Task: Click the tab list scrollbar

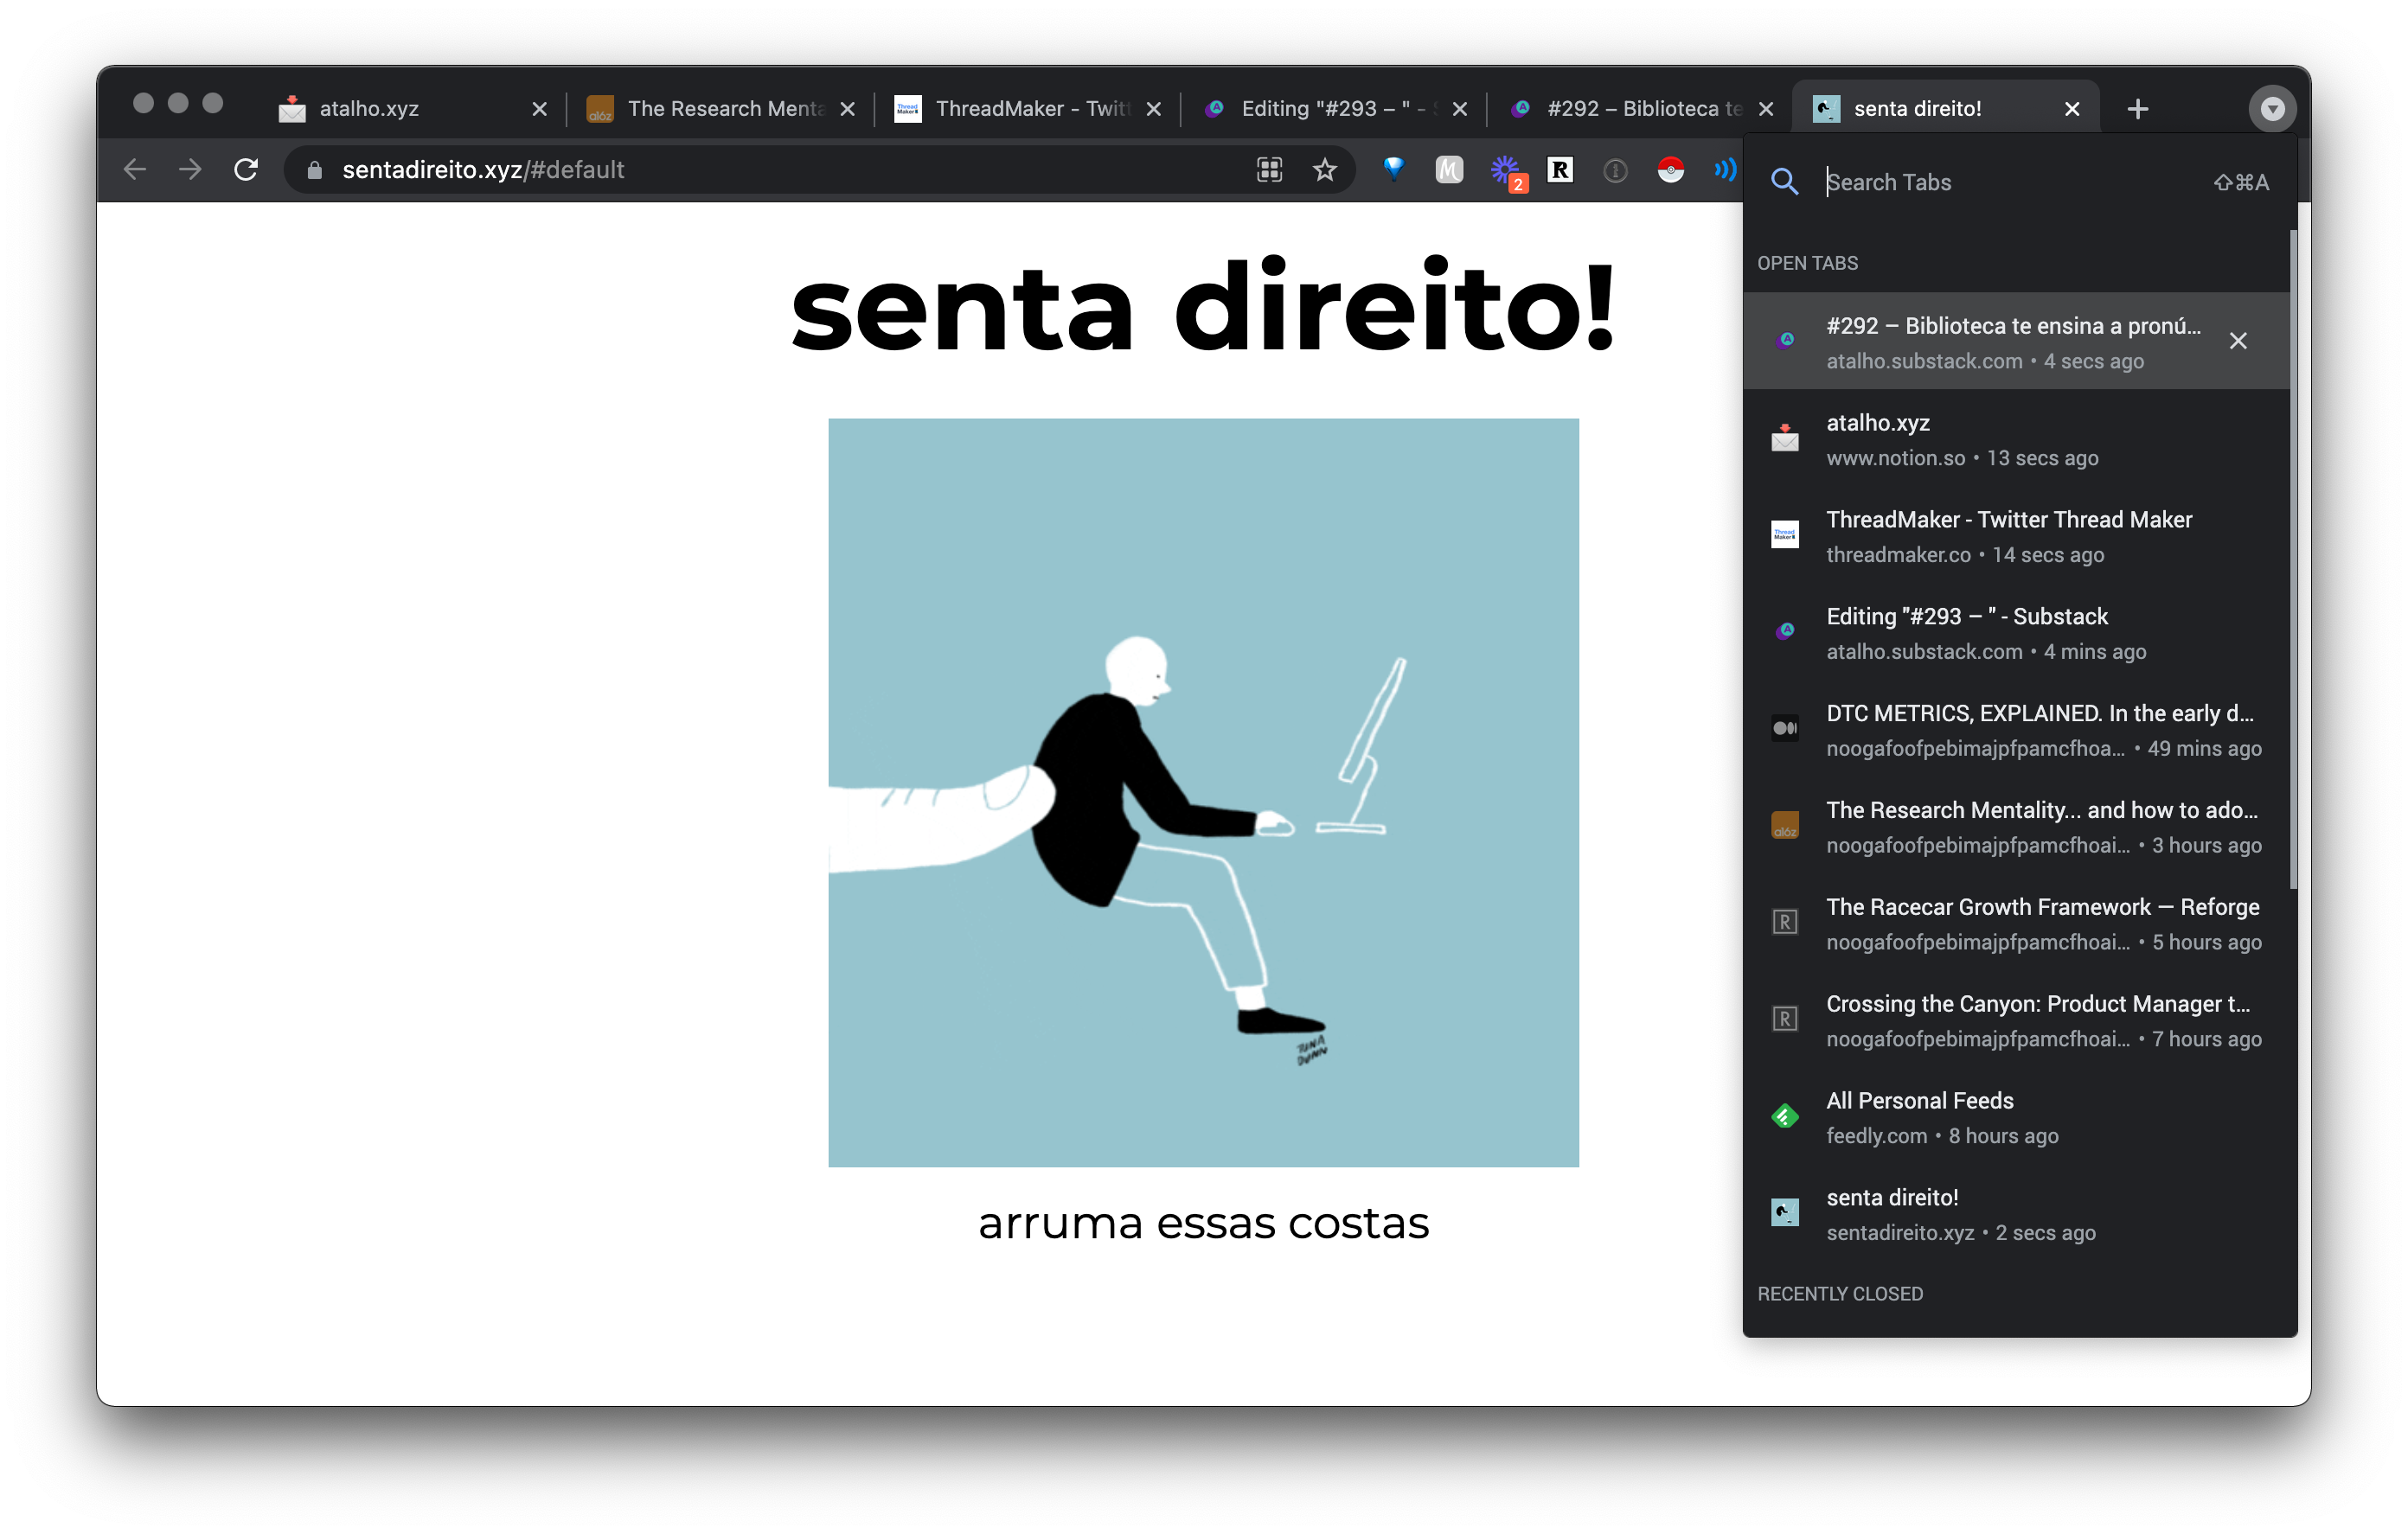Action: pyautogui.click(x=2293, y=560)
